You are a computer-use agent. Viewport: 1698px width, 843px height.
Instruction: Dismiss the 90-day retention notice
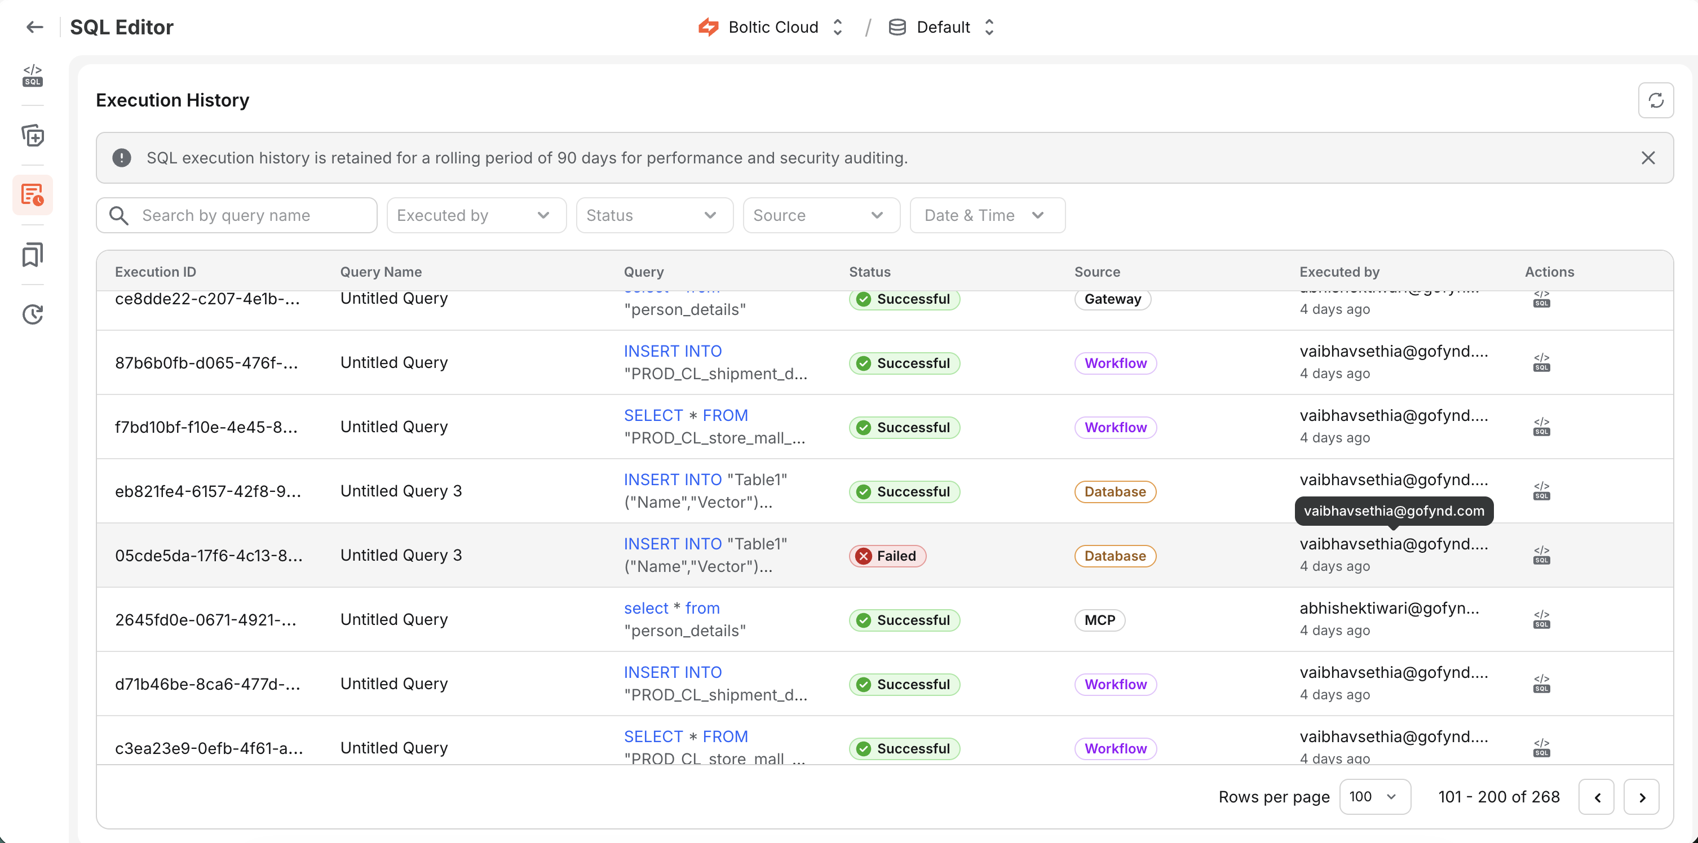pos(1648,158)
